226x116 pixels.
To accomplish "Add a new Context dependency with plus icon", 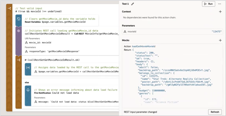I will 220,12.
